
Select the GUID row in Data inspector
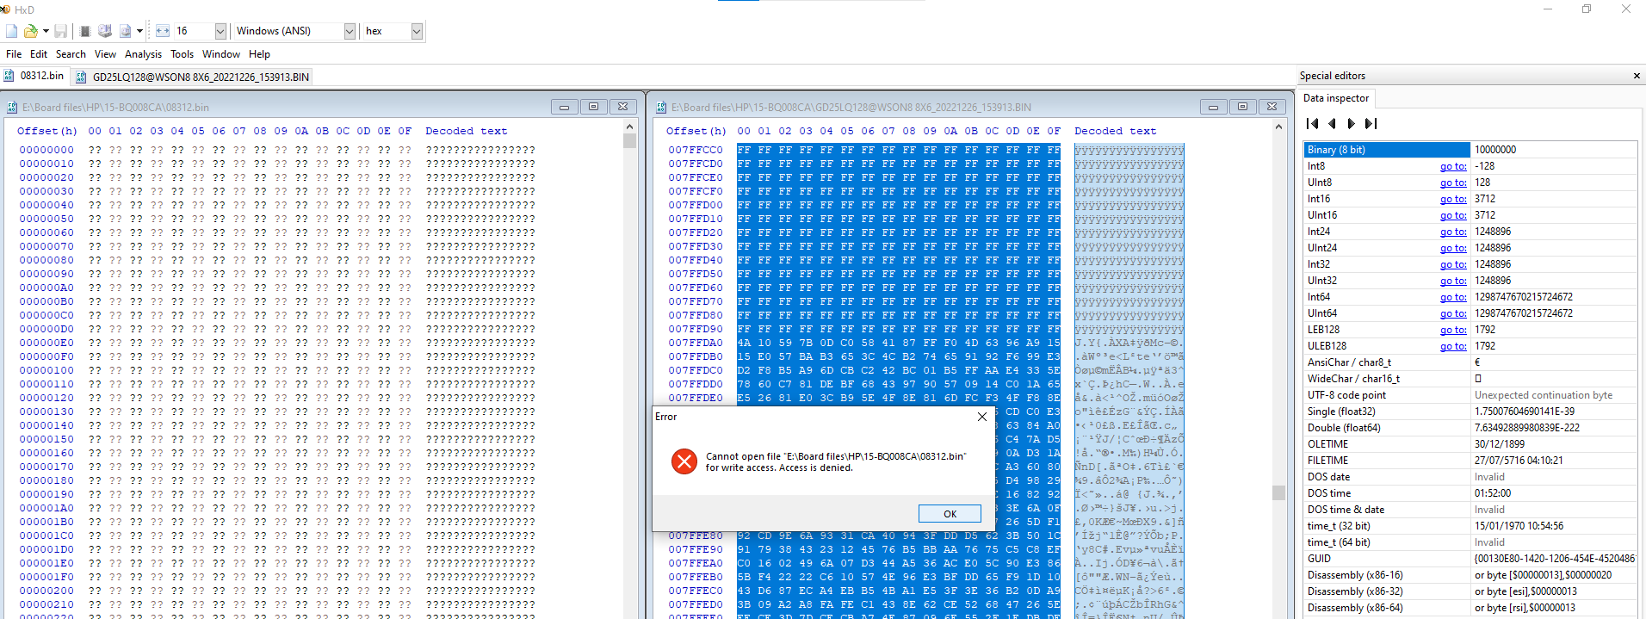1470,559
